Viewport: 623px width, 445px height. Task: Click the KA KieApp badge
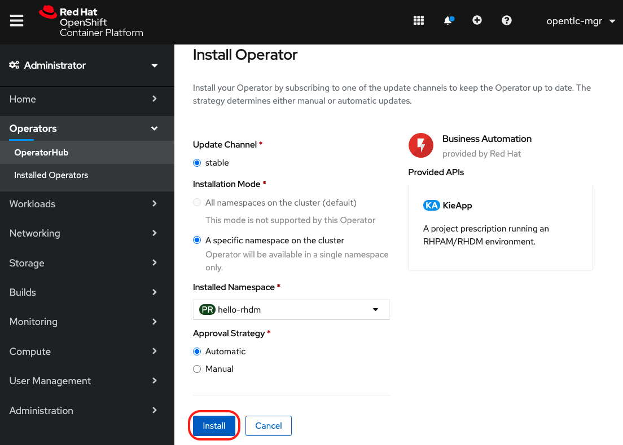(x=432, y=206)
